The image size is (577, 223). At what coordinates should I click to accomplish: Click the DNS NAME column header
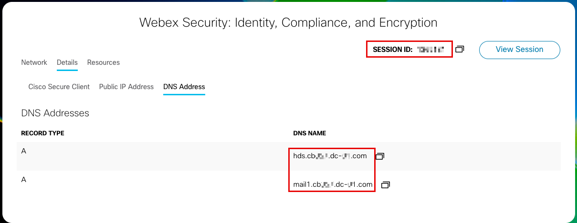309,133
